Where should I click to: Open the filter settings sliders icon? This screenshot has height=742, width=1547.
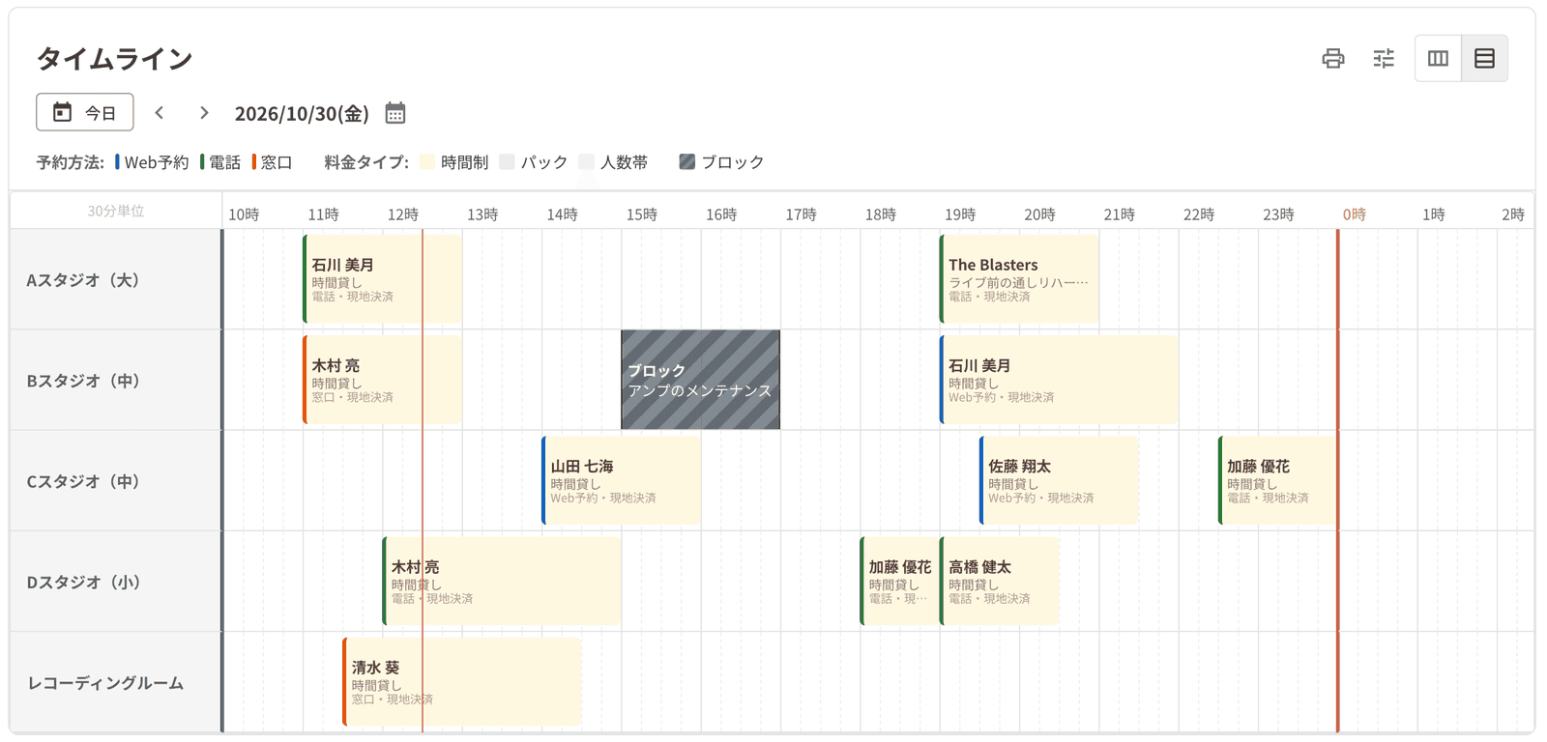pyautogui.click(x=1384, y=59)
